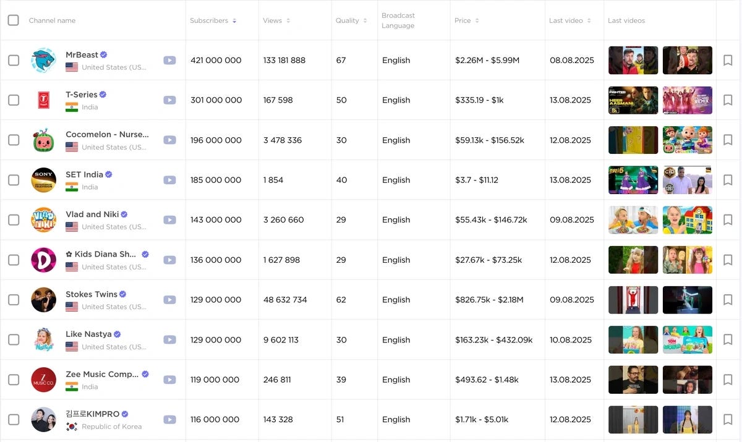Check the Cocomelon row checkbox
Screen dimensions: 742x442
point(13,140)
